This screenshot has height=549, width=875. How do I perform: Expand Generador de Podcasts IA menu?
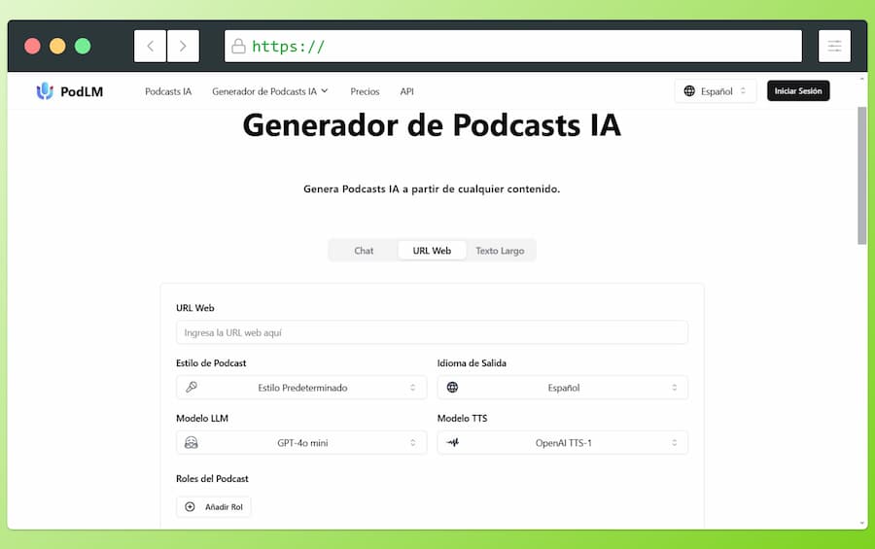pyautogui.click(x=269, y=91)
